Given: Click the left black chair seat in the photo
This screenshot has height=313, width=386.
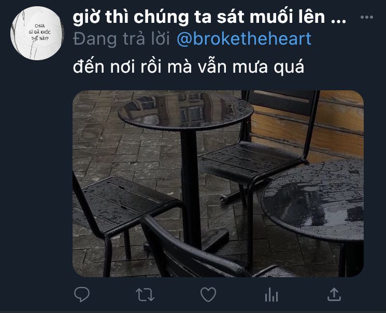Looking at the screenshot, I should click(x=129, y=200).
